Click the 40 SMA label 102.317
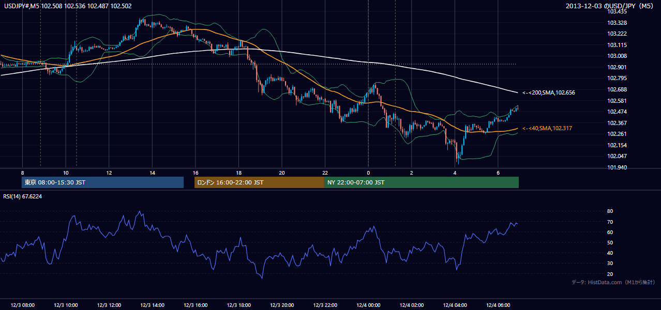This screenshot has width=661, height=310. click(547, 128)
